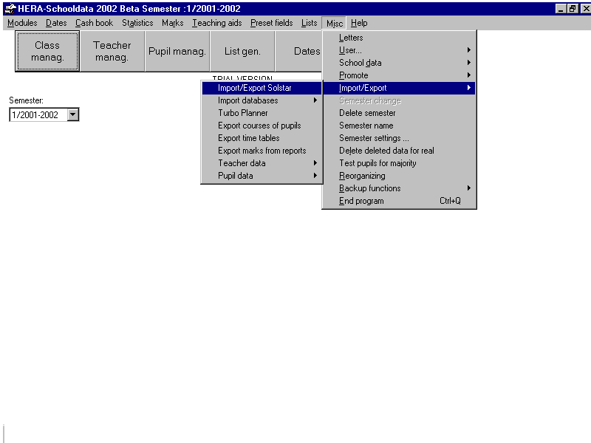The height and width of the screenshot is (443, 591).
Task: Open the Dates menu in menu bar
Action: click(56, 23)
